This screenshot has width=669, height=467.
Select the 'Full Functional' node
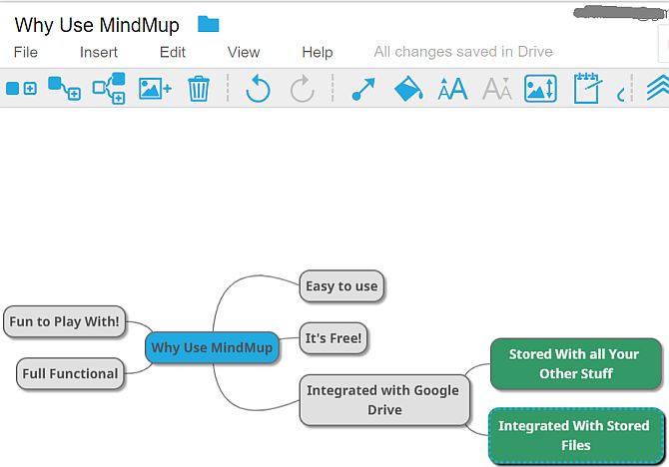pyautogui.click(x=71, y=374)
